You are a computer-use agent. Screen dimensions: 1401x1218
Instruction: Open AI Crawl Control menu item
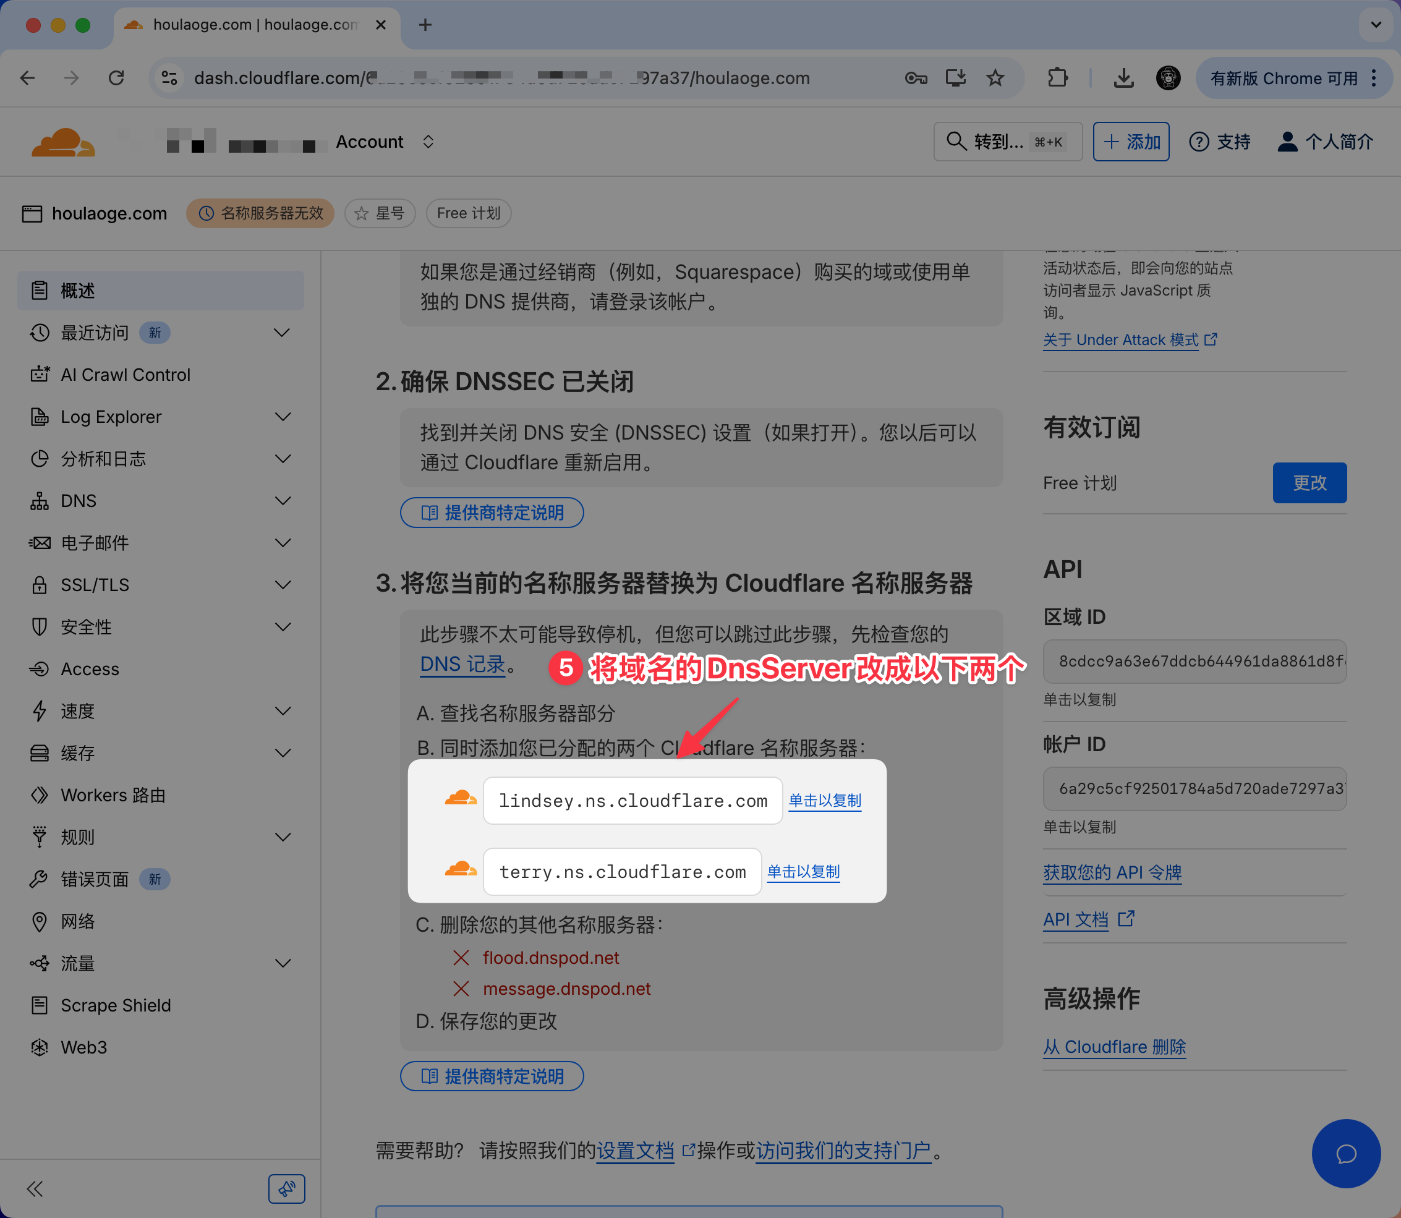click(x=126, y=375)
